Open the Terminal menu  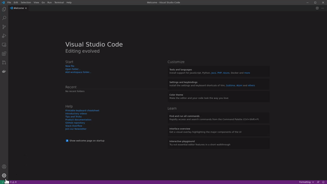click(x=59, y=3)
